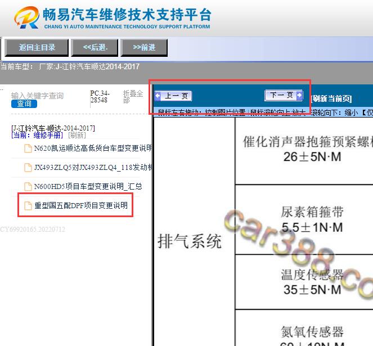373x346 pixels.
Task: Click the document icon beside N620凯运顺达
Action: 28,149
